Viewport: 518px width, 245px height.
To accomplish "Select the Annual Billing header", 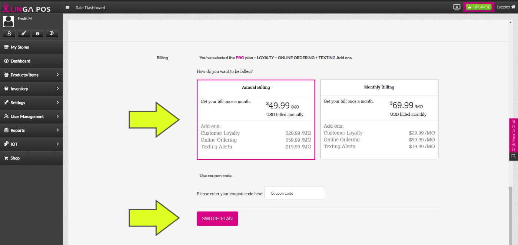I will click(x=256, y=88).
